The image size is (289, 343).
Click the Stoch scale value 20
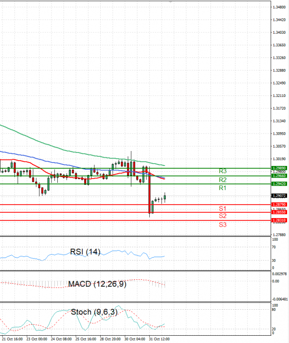pos(274,329)
